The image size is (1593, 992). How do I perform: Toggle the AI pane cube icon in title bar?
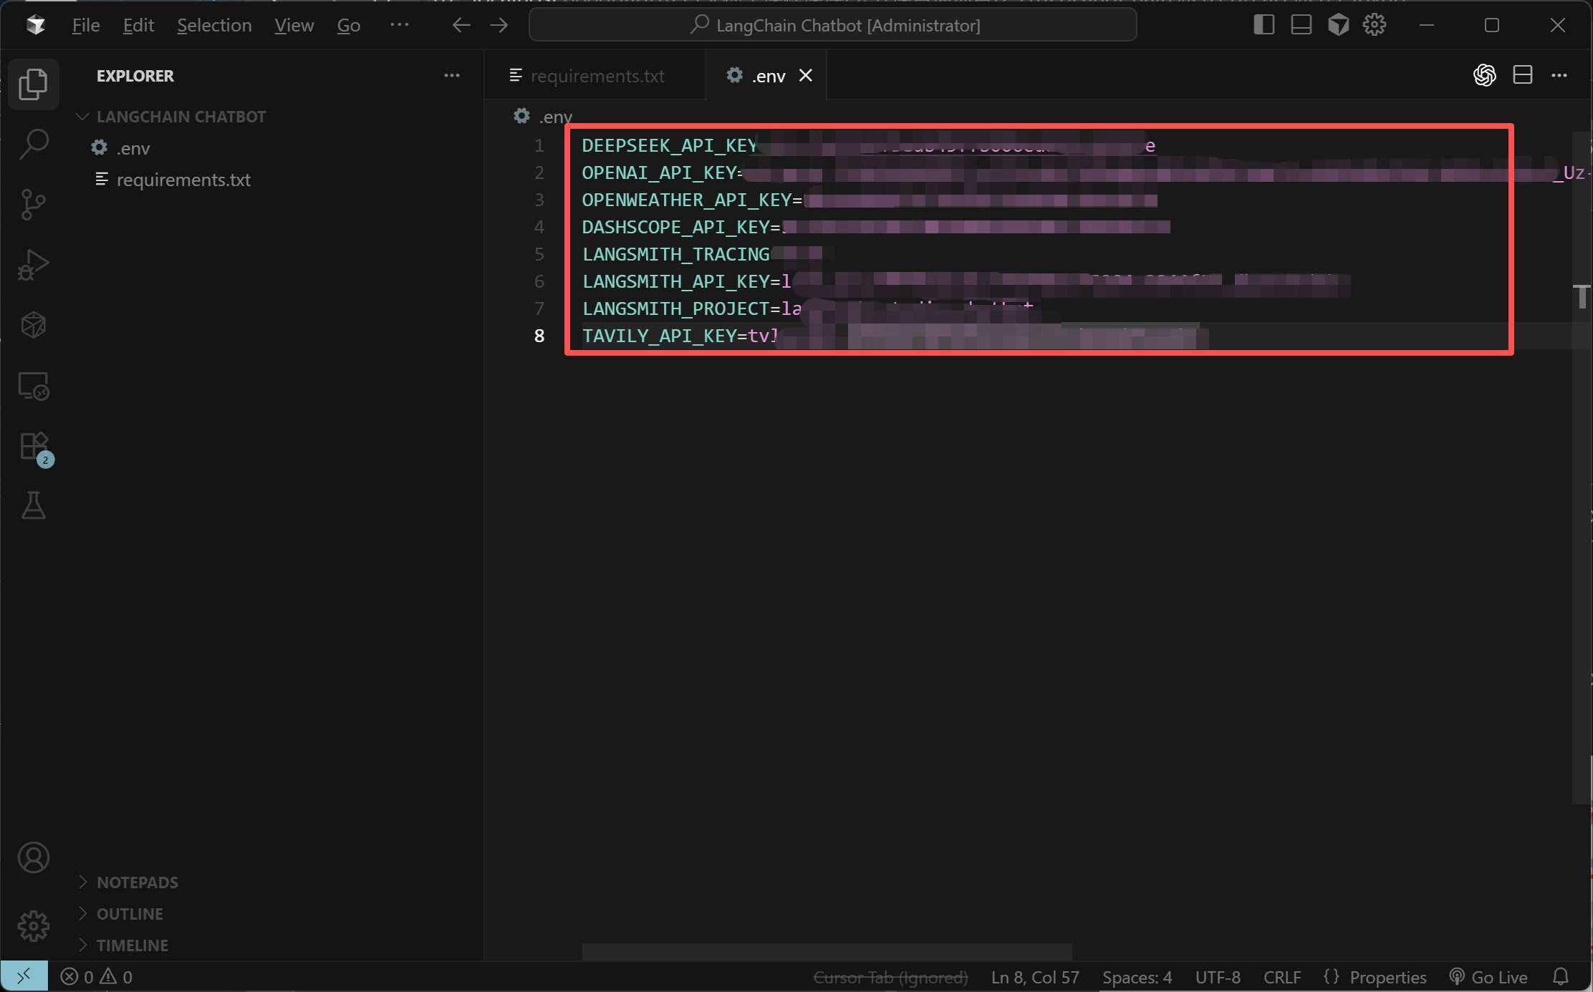(x=1338, y=24)
